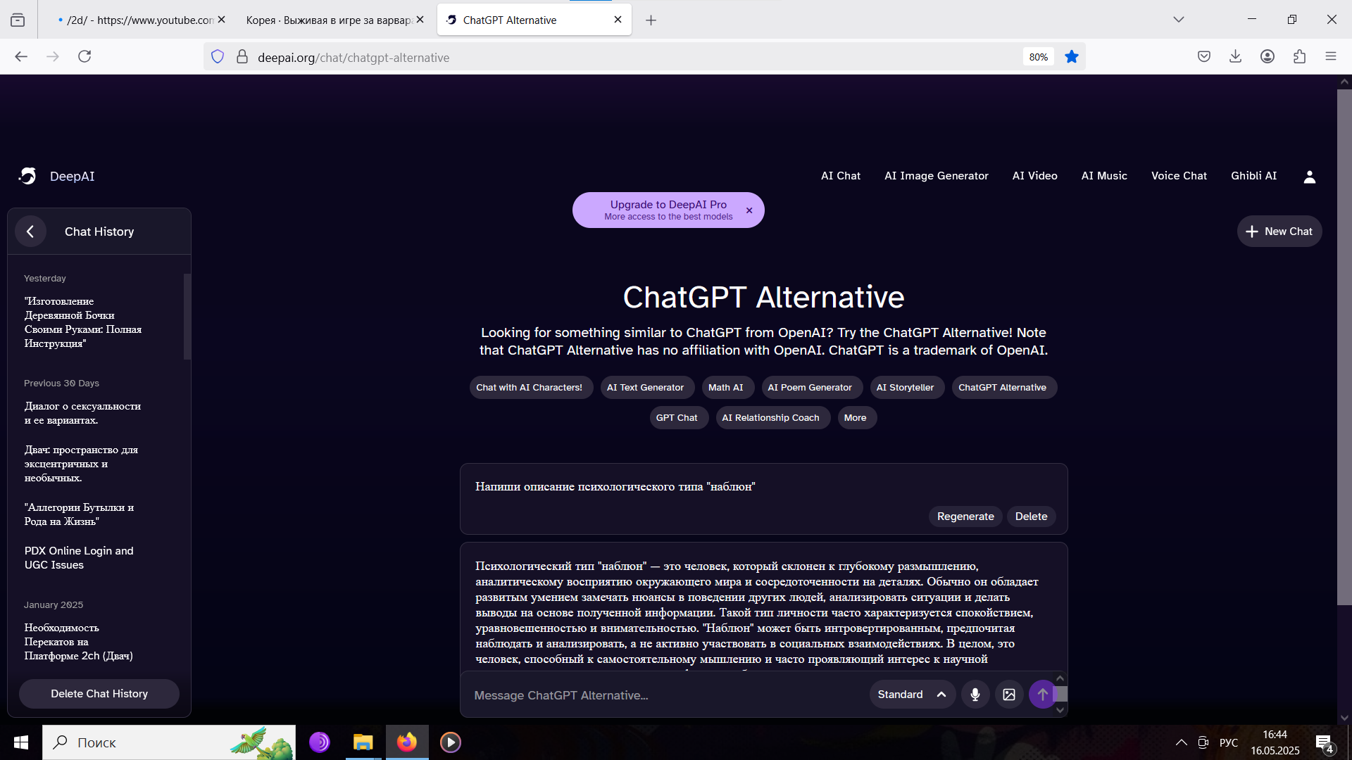Collapse Chat History with back arrow
Image resolution: width=1352 pixels, height=760 pixels.
[30, 232]
